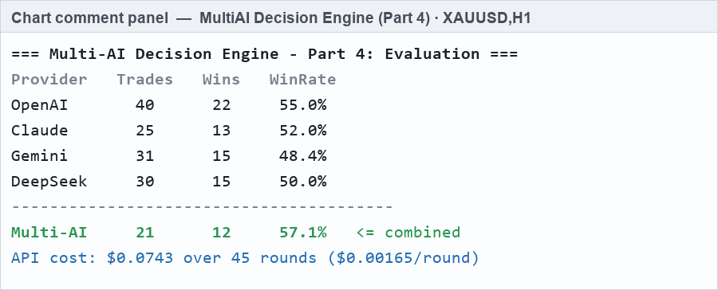This screenshot has height=290, width=718.
Task: Click the blue API cost line
Action: coord(245,258)
